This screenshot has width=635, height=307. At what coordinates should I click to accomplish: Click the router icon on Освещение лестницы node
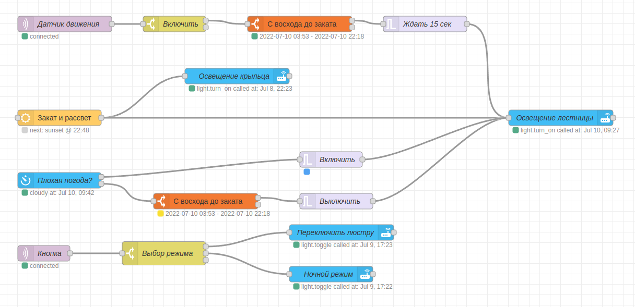[x=605, y=118]
